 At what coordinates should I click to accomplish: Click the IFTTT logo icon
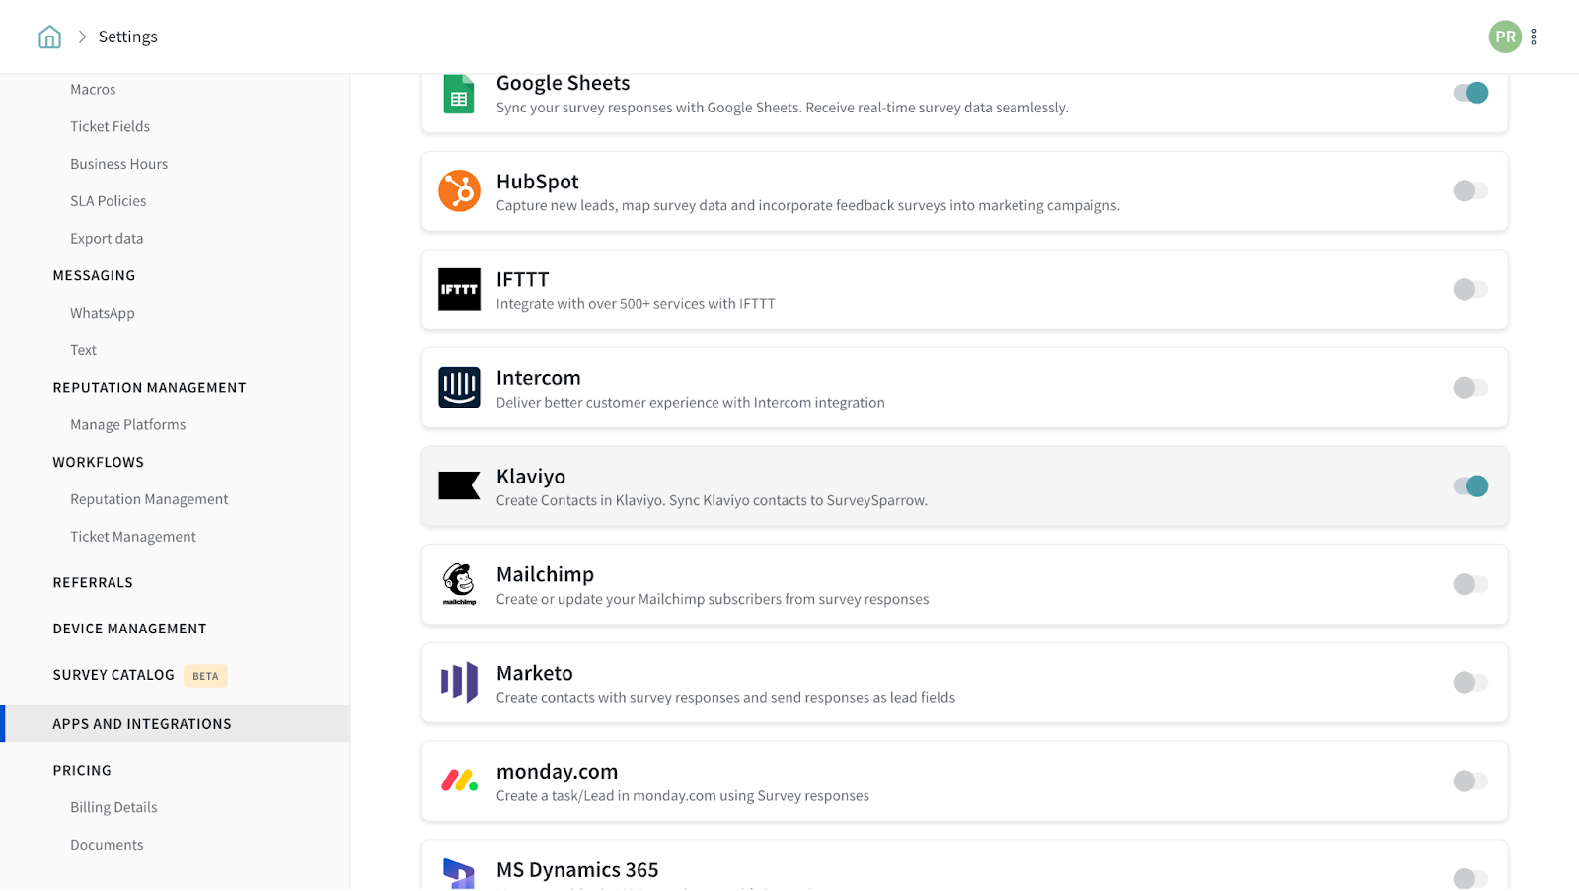tap(459, 290)
